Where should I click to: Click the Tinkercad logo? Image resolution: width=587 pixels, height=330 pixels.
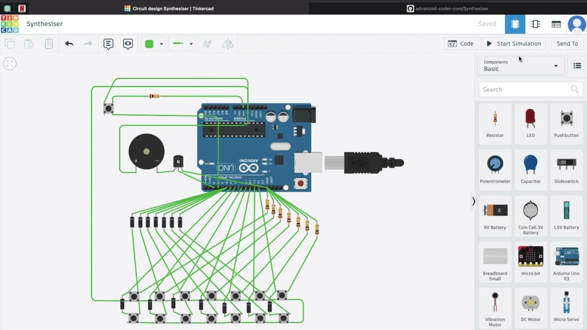(x=9, y=24)
